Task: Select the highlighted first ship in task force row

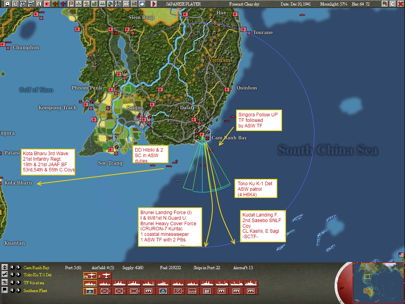Action: pyautogui.click(x=90, y=283)
